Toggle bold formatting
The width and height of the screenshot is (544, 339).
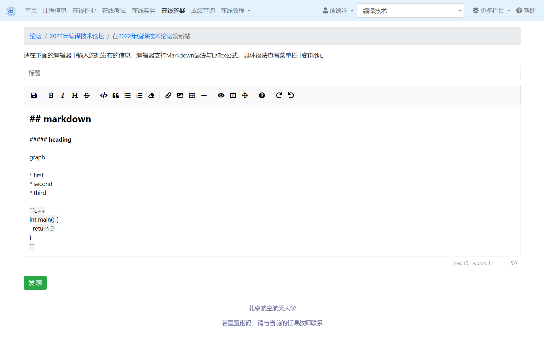coord(51,96)
